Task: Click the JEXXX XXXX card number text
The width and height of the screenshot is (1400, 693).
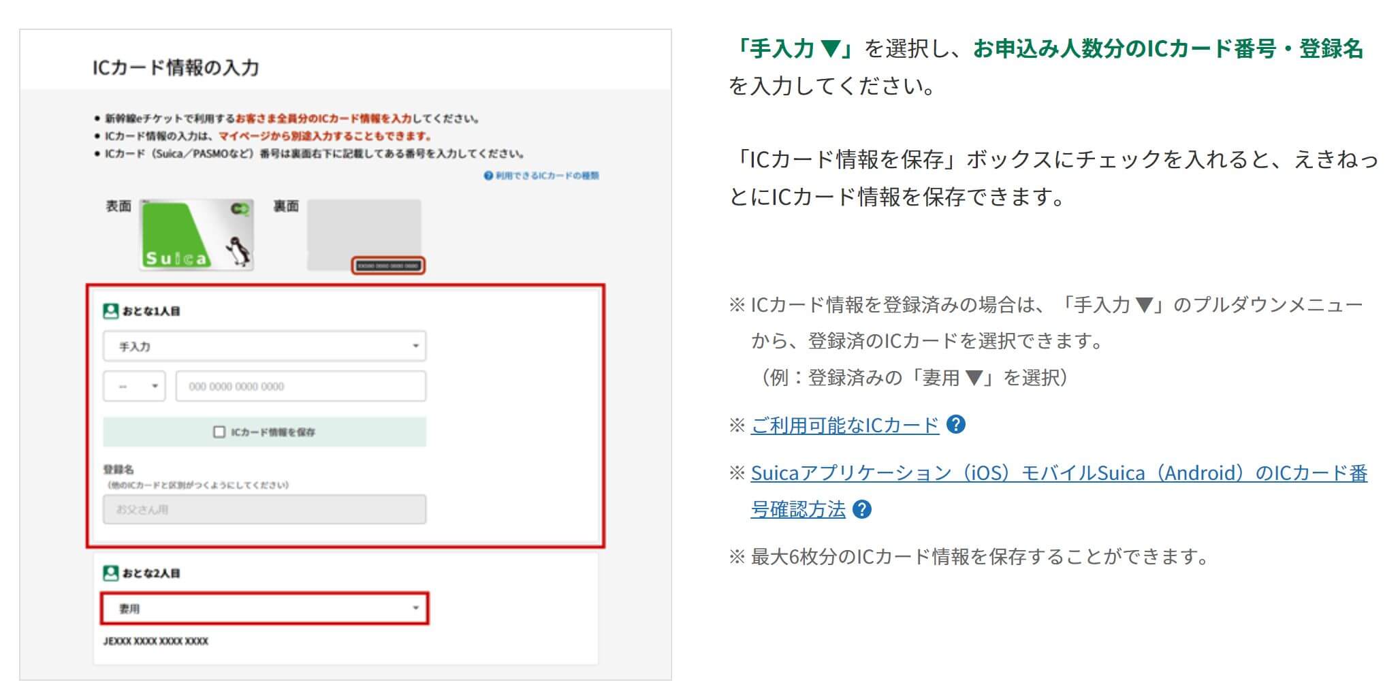Action: click(x=156, y=641)
